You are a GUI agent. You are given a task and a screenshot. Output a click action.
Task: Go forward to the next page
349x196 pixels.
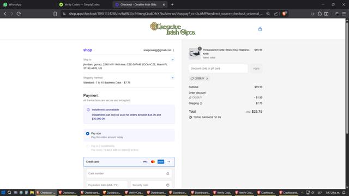[12, 14]
